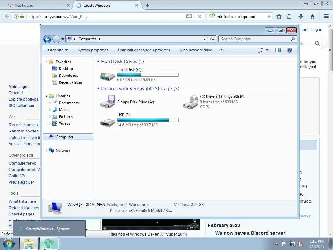Click the CollabVM sidebar link
333x250 pixels.
click(x=17, y=176)
